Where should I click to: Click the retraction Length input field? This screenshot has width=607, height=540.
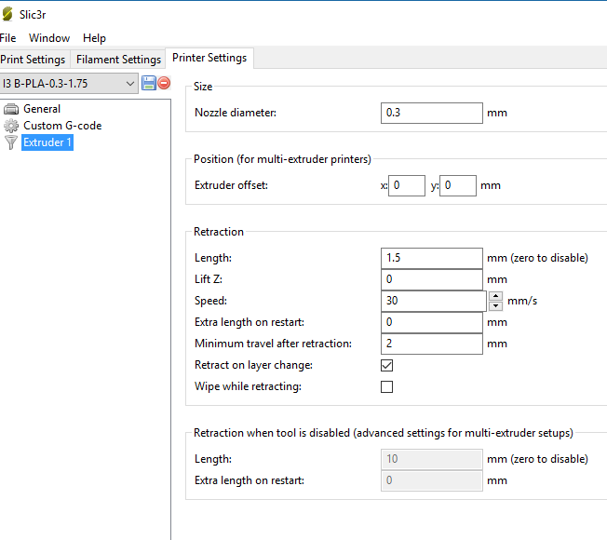[x=432, y=258]
